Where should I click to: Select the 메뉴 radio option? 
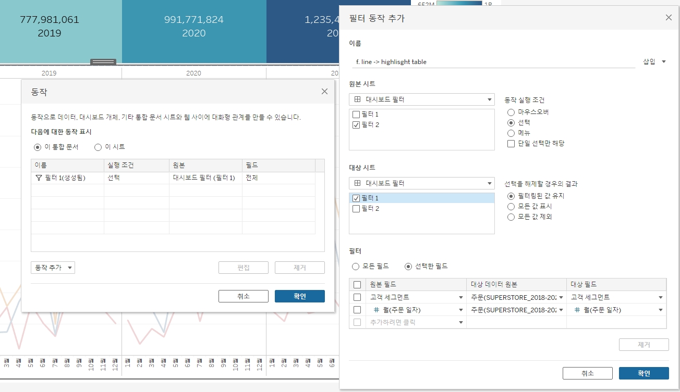coord(511,133)
